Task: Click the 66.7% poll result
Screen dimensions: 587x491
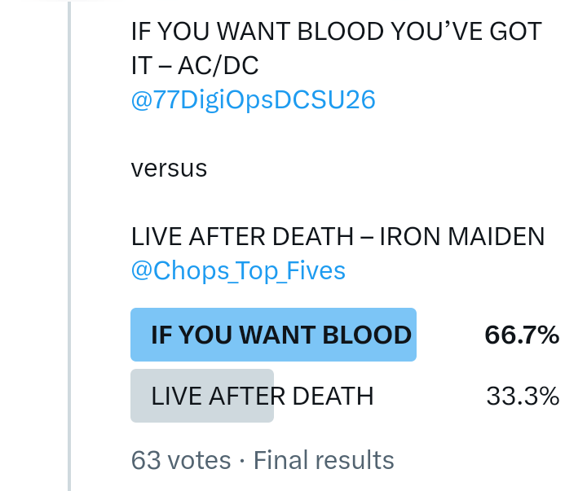Action: click(x=521, y=335)
